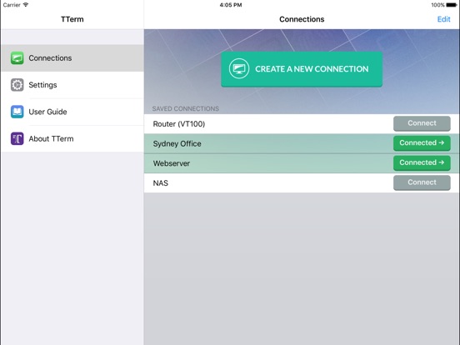The height and width of the screenshot is (345, 460).
Task: Click the Settings gear icon
Action: click(x=17, y=85)
